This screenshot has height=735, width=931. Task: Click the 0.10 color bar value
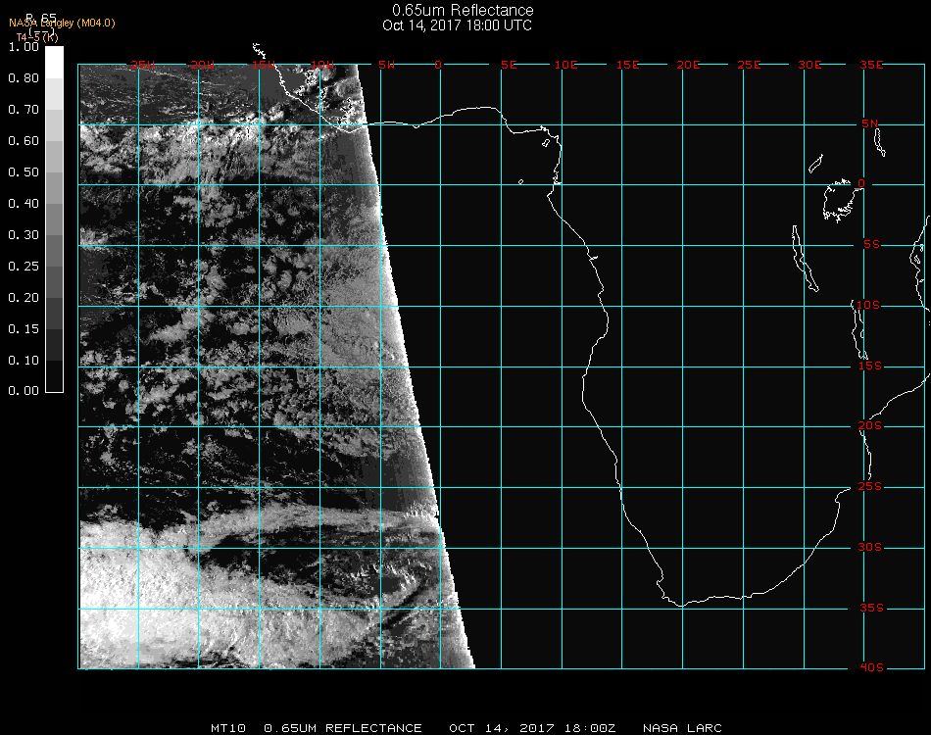tap(24, 361)
